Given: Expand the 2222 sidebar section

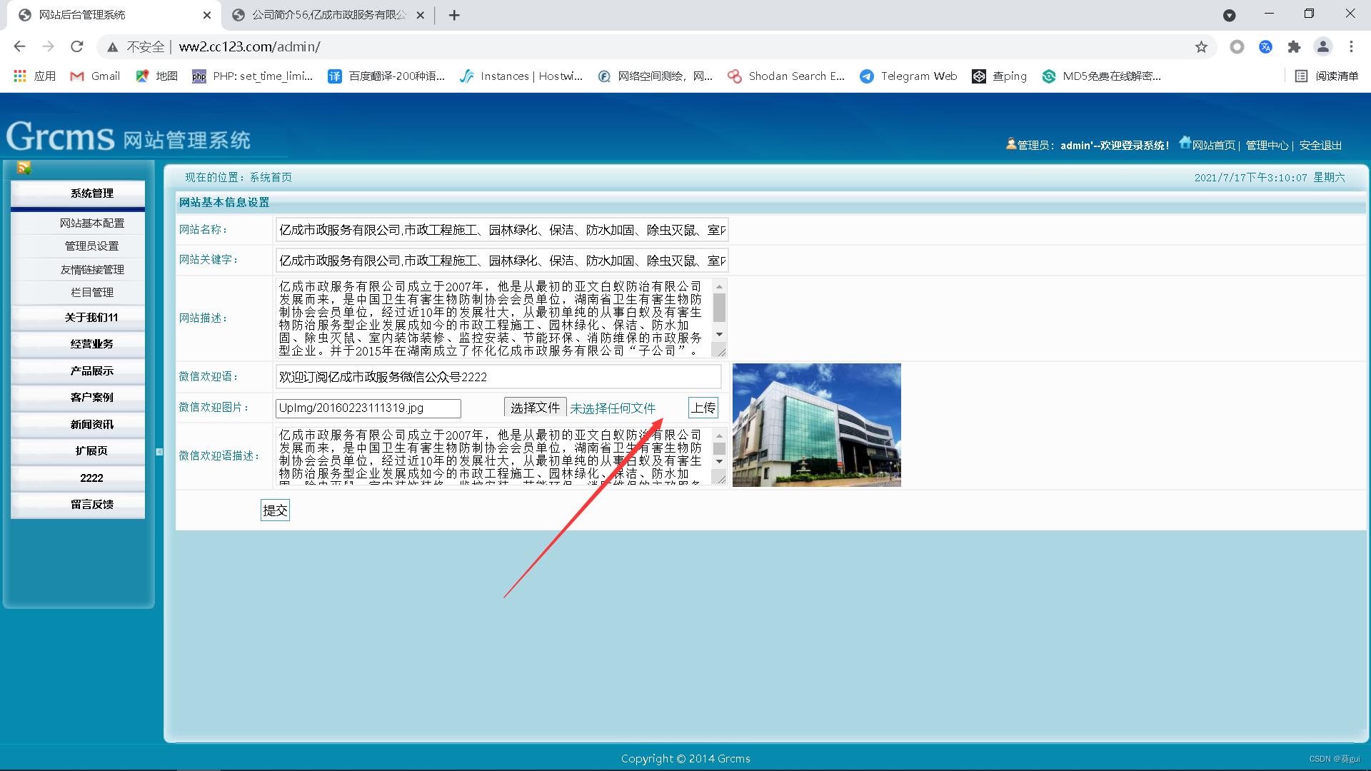Looking at the screenshot, I should [x=78, y=478].
